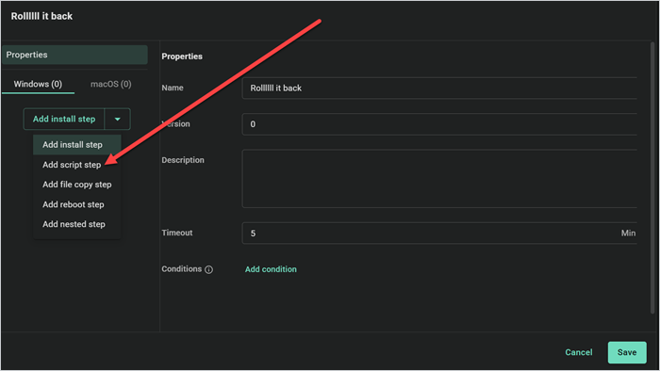
Task: Open the Add install step dropdown arrow
Action: point(118,120)
